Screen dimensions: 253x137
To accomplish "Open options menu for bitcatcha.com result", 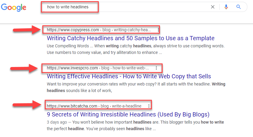I will pos(149,106).
